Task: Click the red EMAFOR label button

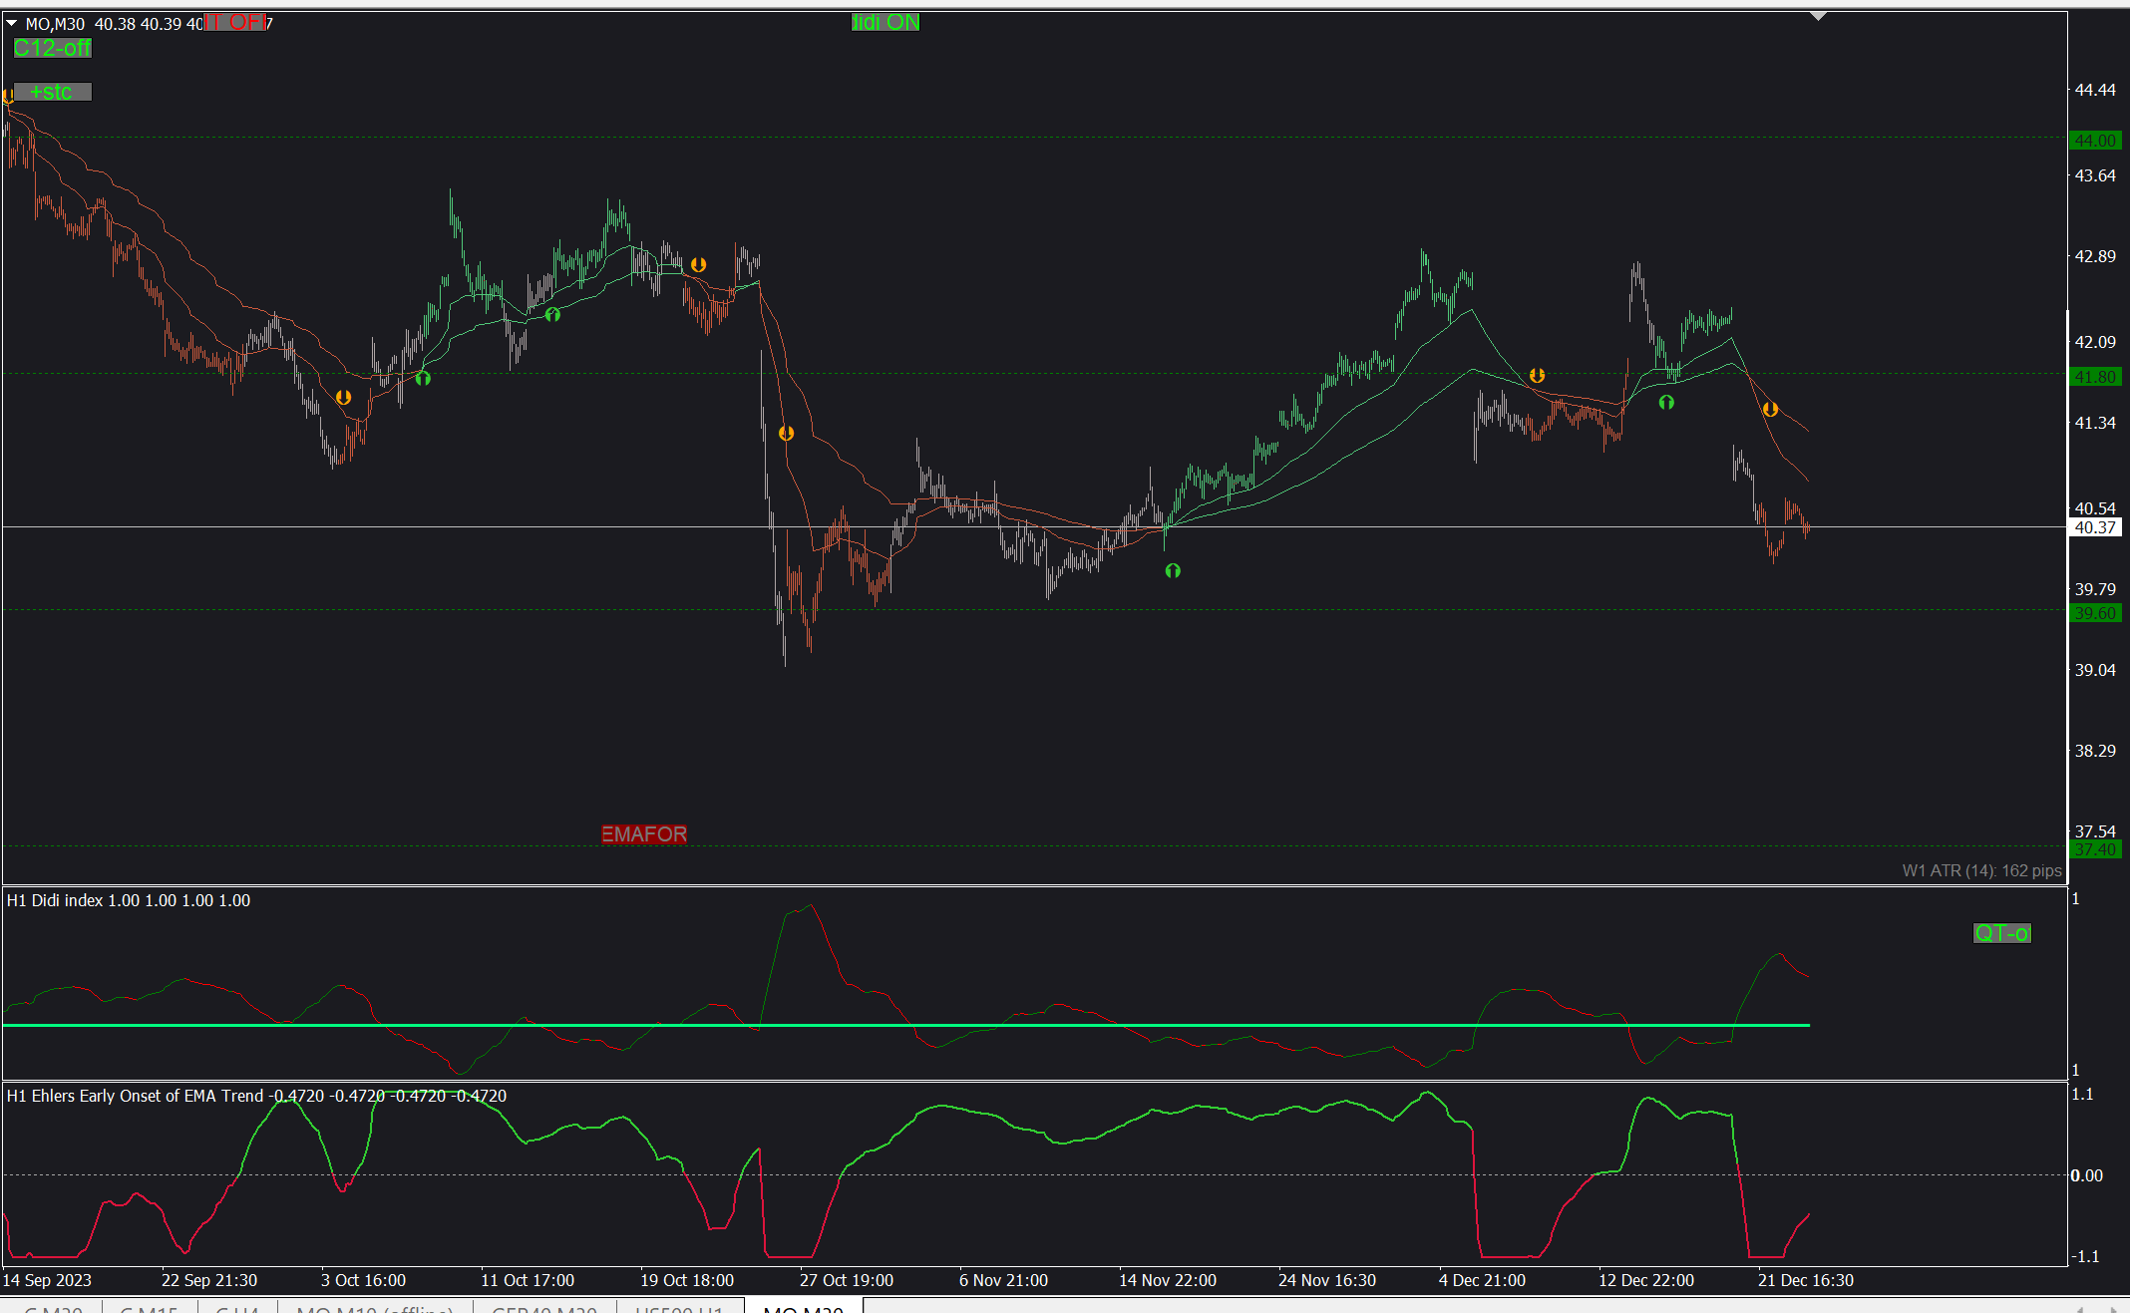Action: point(644,833)
